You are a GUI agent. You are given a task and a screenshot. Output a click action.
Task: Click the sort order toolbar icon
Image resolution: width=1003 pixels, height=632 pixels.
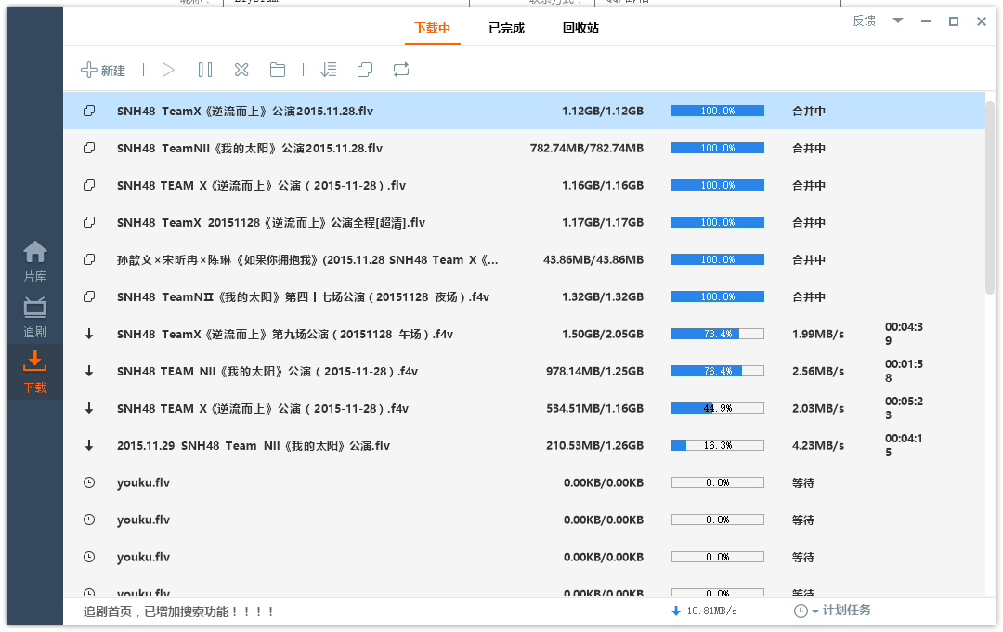(x=328, y=70)
